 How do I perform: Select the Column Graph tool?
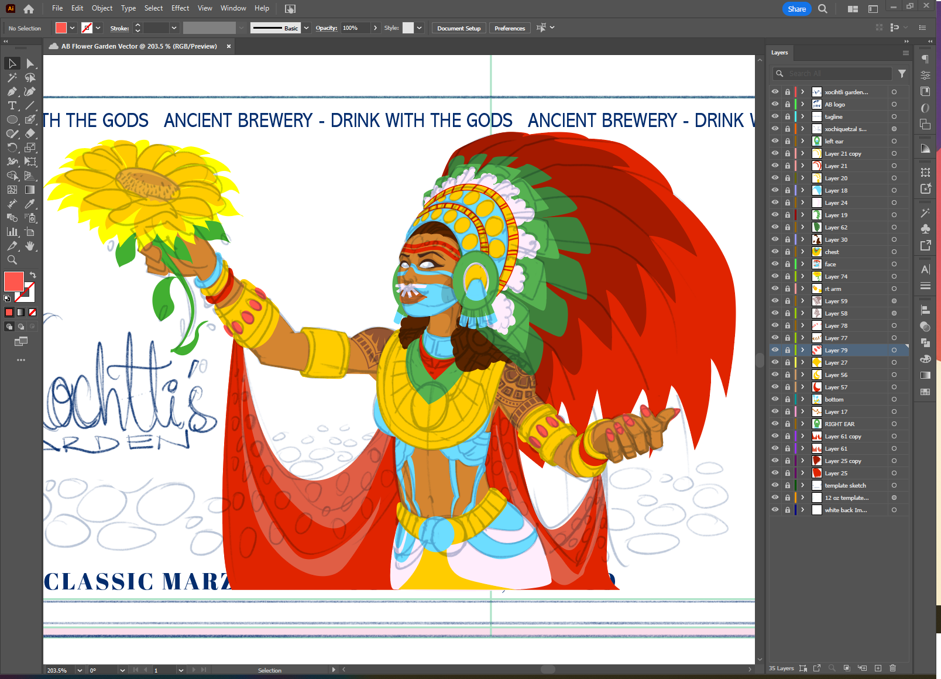tap(12, 232)
